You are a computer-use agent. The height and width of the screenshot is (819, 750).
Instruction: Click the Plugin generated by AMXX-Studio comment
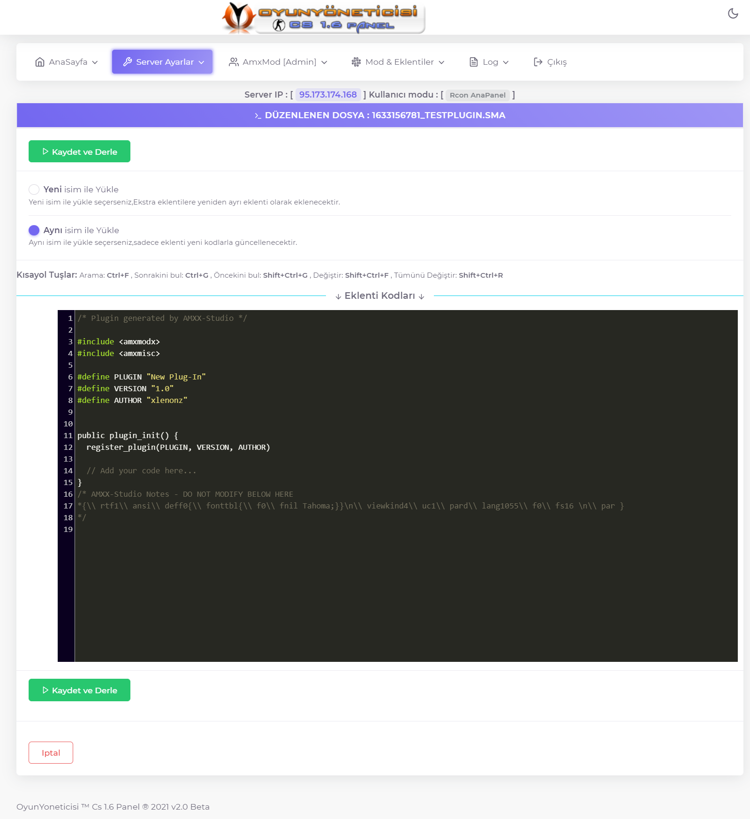(162, 318)
